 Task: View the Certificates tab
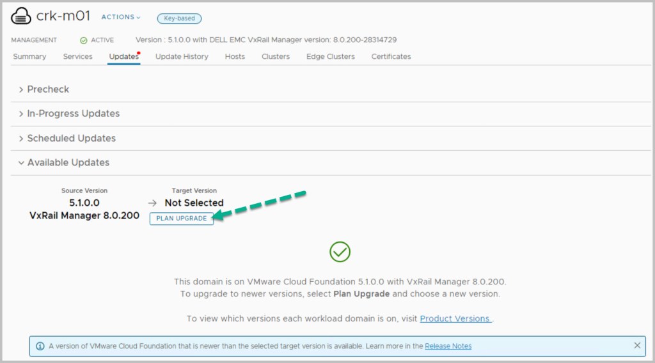pos(391,56)
